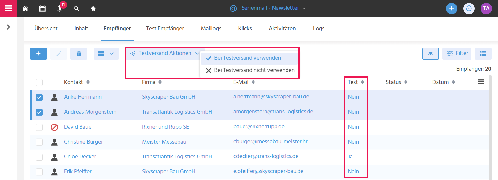The height and width of the screenshot is (180, 498).
Task: Open contact Andreas Morgenstern
Action: point(90,112)
